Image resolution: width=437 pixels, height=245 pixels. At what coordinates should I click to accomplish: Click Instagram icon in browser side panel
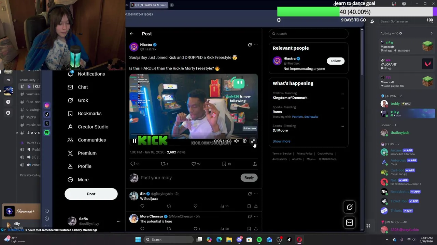coord(47,105)
